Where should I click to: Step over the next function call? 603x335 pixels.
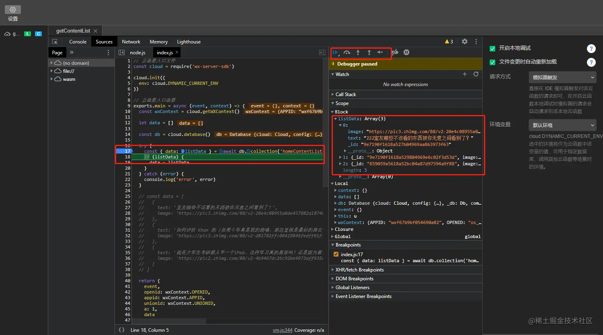pyautogui.click(x=347, y=52)
